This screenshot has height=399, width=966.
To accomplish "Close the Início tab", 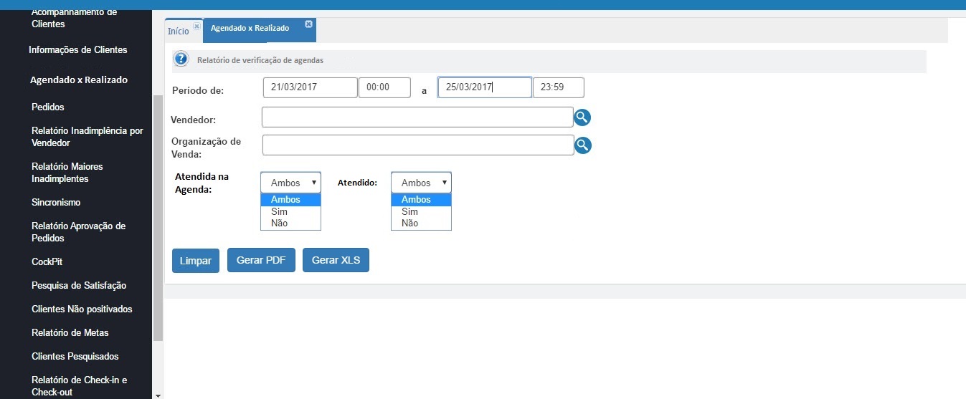I will pyautogui.click(x=196, y=26).
